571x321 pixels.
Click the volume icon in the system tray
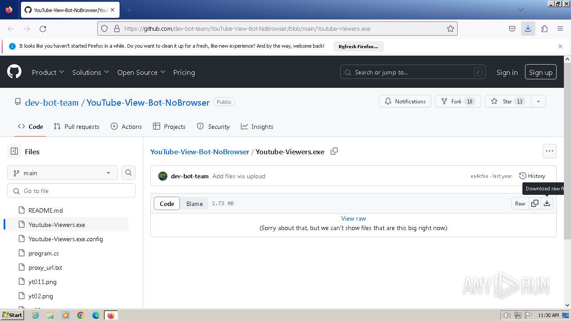507,315
